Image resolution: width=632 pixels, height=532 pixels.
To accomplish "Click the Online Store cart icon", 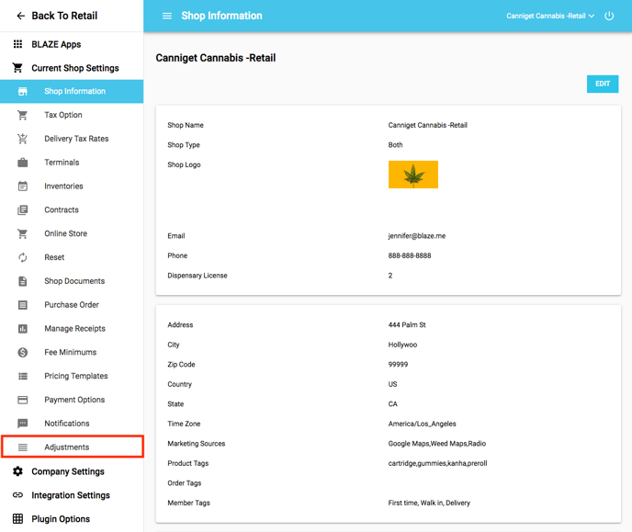I will 23,233.
